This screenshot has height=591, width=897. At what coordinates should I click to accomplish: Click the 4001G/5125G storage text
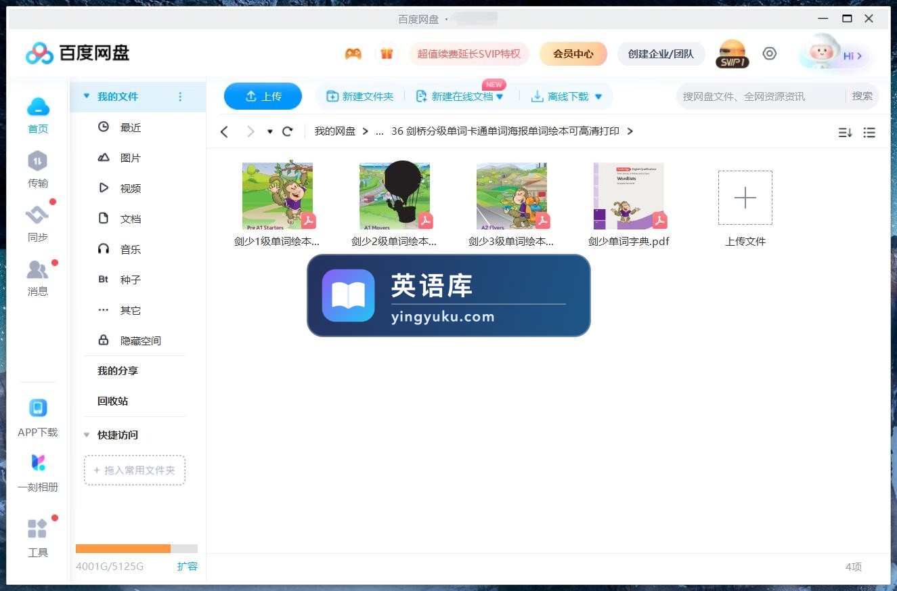110,566
